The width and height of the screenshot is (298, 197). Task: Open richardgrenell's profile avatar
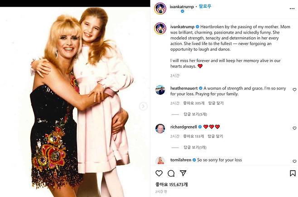click(x=160, y=128)
